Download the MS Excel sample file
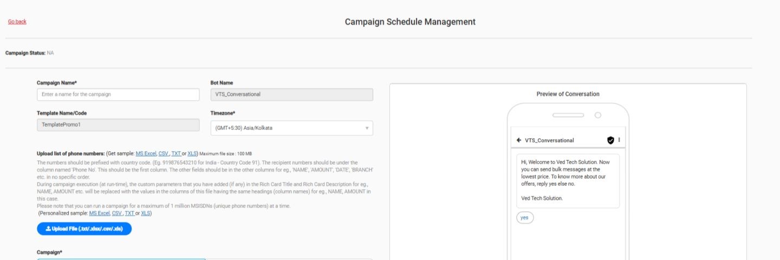Image resolution: width=780 pixels, height=260 pixels. (x=146, y=153)
